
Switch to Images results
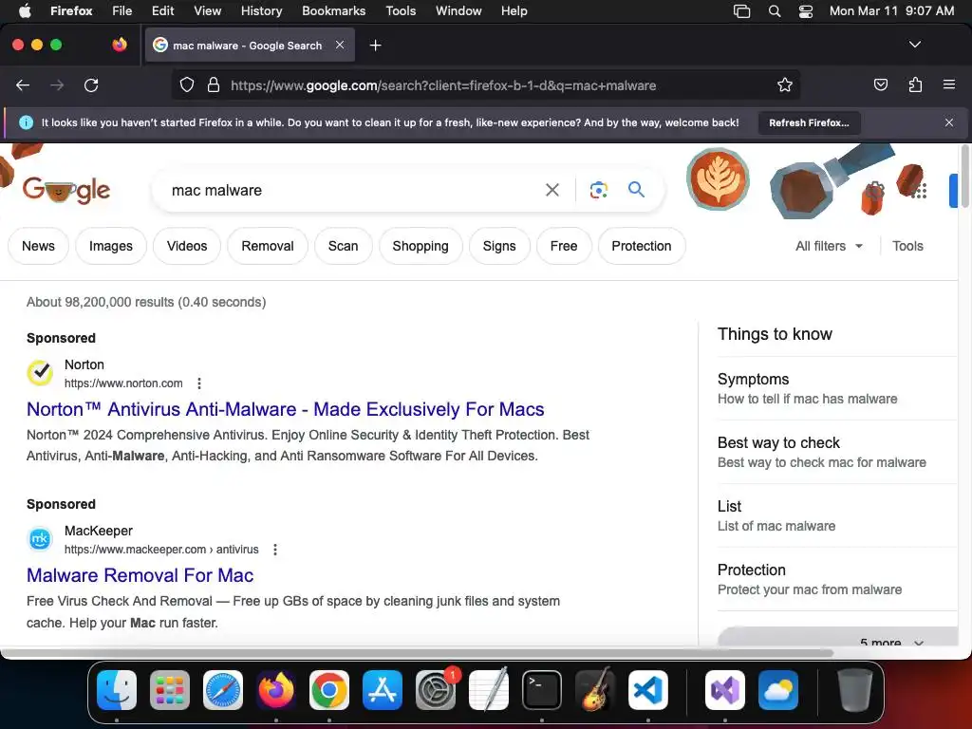pos(111,246)
